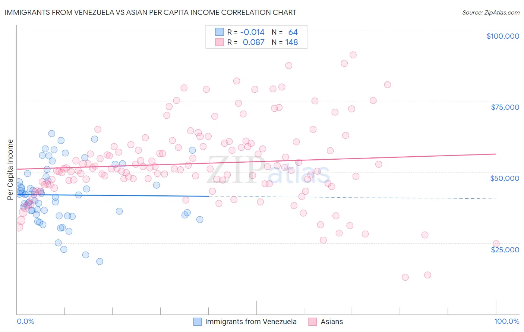Select the Asians legend label

click(x=332, y=322)
